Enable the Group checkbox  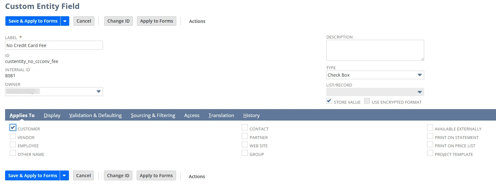(245, 153)
